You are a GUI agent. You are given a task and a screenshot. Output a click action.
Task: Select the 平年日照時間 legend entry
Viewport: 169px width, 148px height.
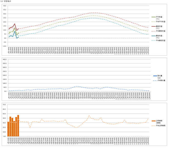coord(161,125)
